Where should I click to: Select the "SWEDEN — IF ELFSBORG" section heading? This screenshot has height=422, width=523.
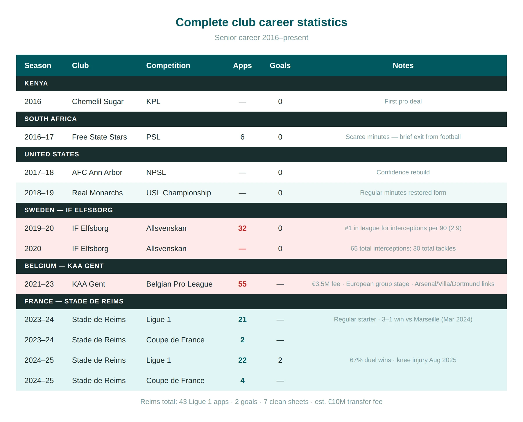pyautogui.click(x=69, y=210)
